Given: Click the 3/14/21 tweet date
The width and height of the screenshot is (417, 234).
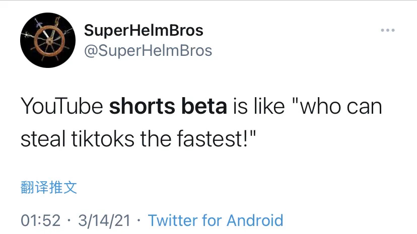Looking at the screenshot, I should [104, 220].
